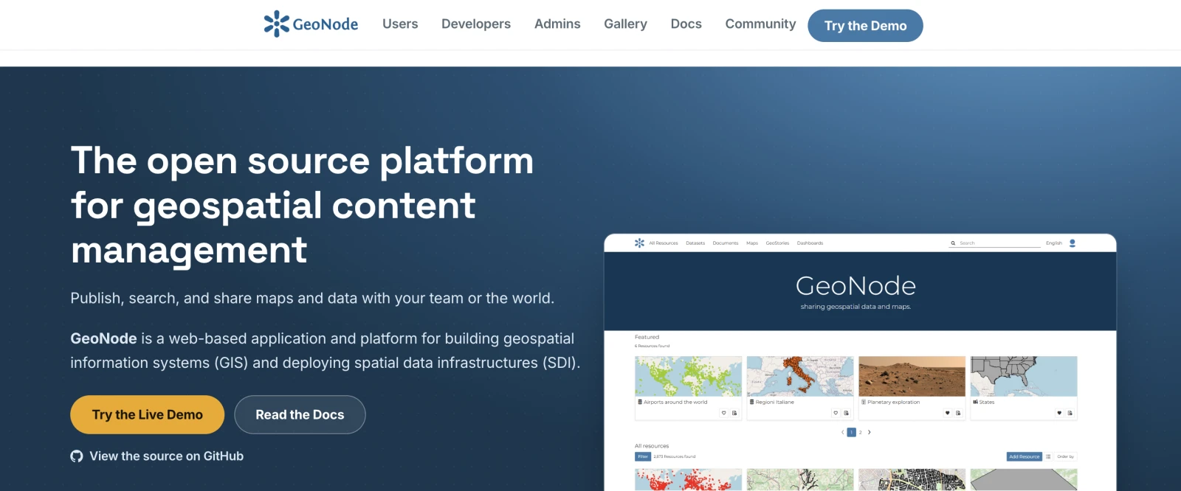Open the Order by dropdown in the preview
1181x491 pixels.
coord(1065,456)
